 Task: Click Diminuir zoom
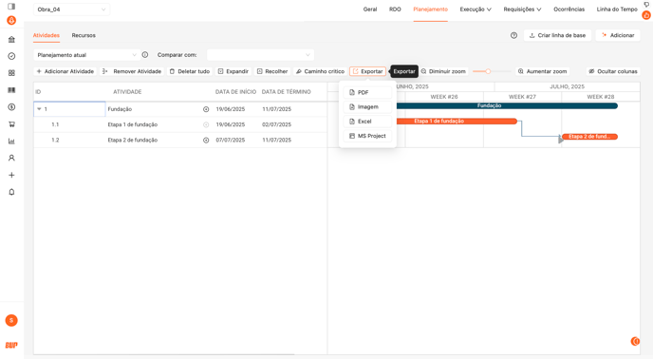pos(443,71)
